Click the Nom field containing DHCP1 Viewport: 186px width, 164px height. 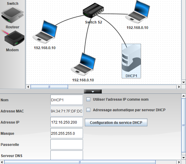[x=66, y=100]
